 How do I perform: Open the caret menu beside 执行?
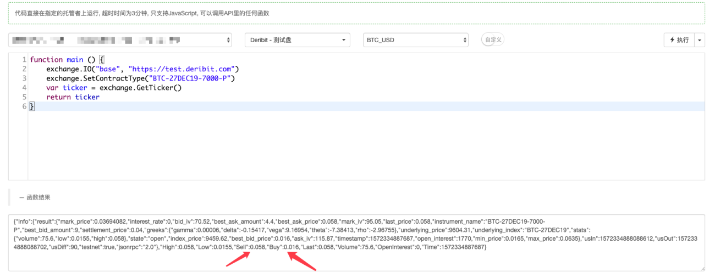[700, 40]
